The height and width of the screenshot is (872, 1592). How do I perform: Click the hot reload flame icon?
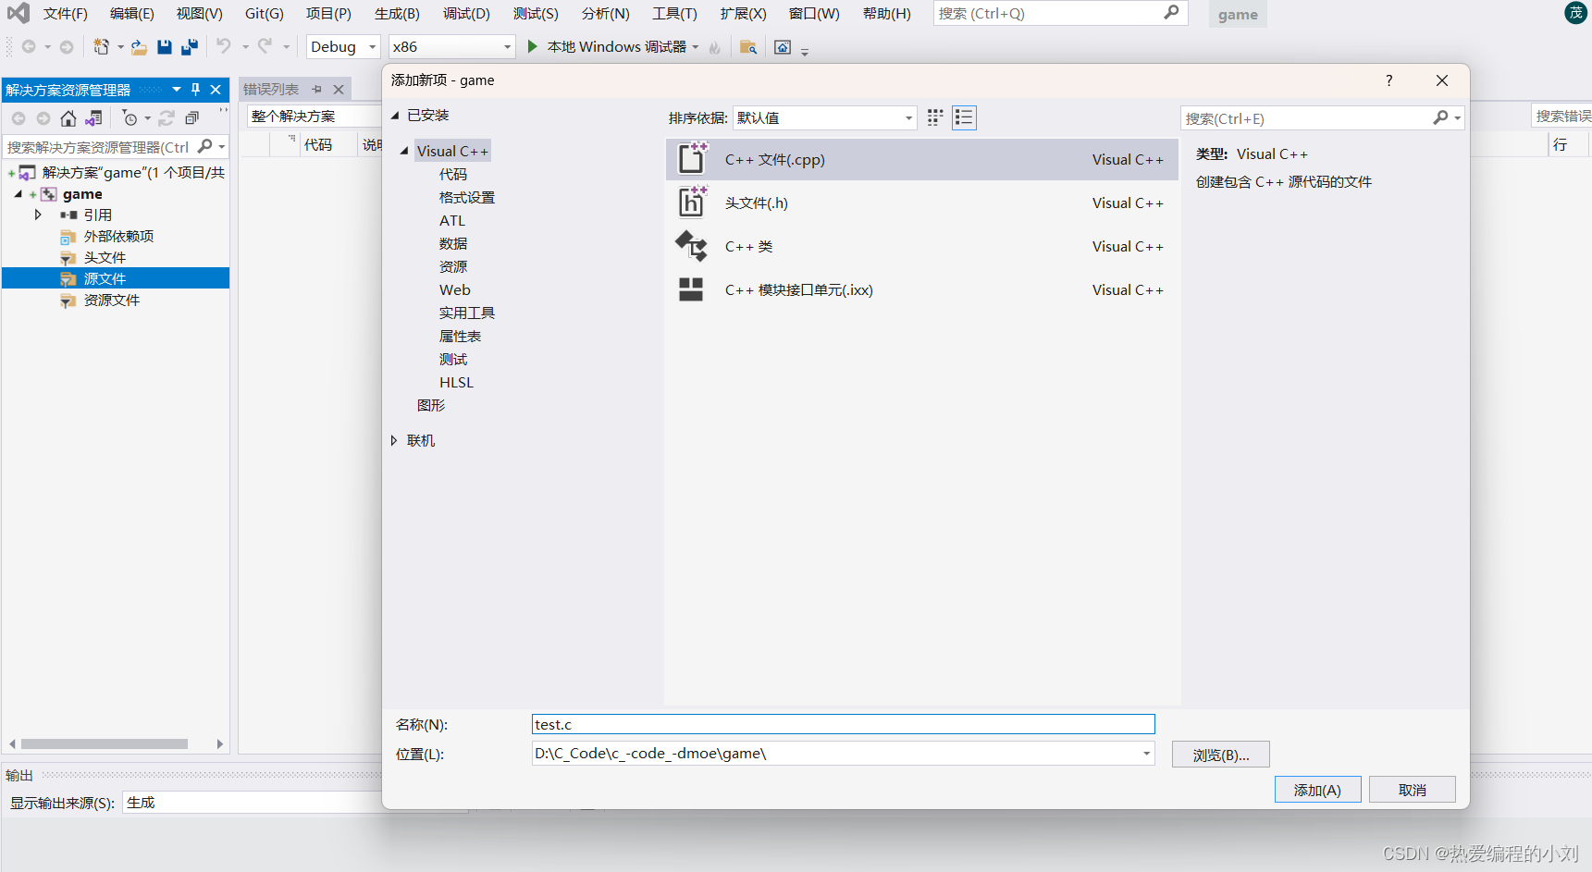pyautogui.click(x=715, y=47)
